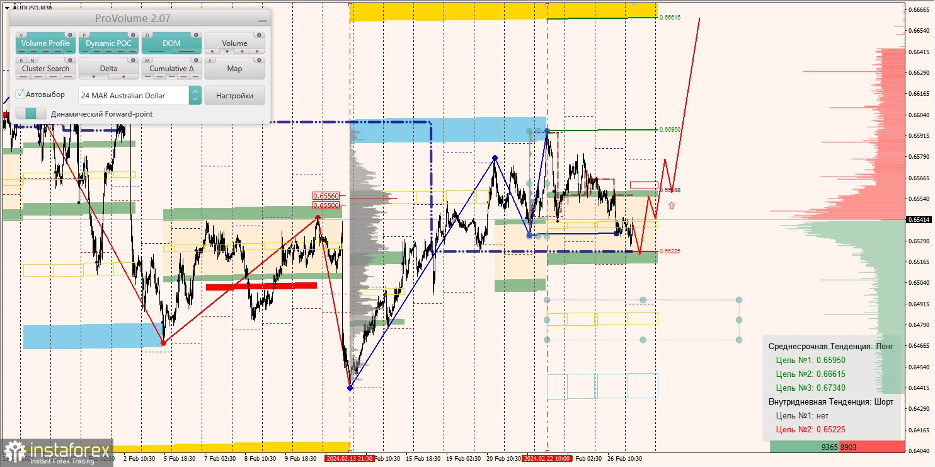Toggle the Delta indicator
This screenshot has height=467, width=935.
click(x=108, y=68)
